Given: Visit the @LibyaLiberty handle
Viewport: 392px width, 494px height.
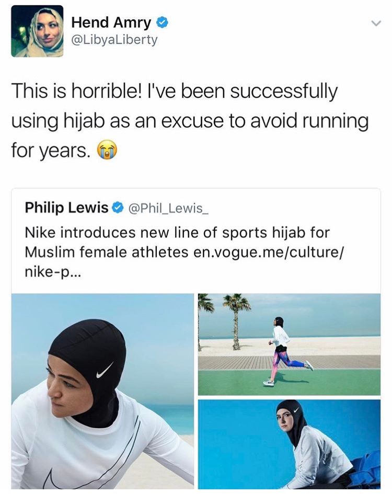Looking at the screenshot, I should point(114,40).
